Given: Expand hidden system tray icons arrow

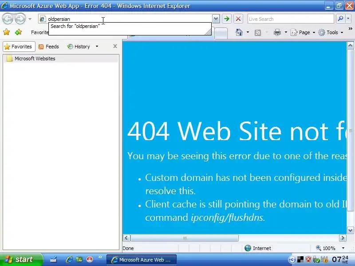Looking at the screenshot, I should tap(292, 259).
